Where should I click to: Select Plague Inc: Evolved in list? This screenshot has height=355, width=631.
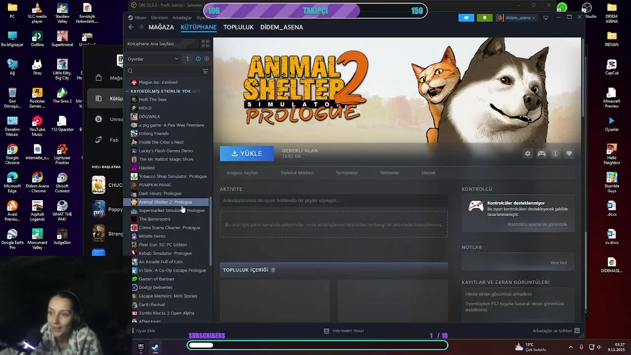[x=167, y=82]
